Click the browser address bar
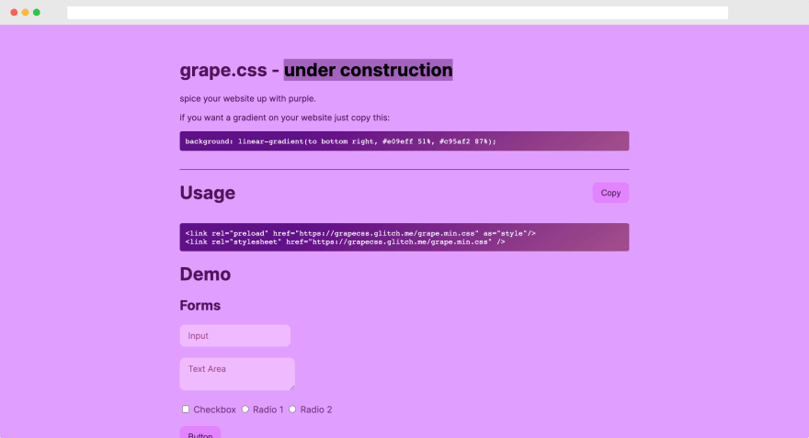Screen dimensions: 809x438 pos(397,12)
